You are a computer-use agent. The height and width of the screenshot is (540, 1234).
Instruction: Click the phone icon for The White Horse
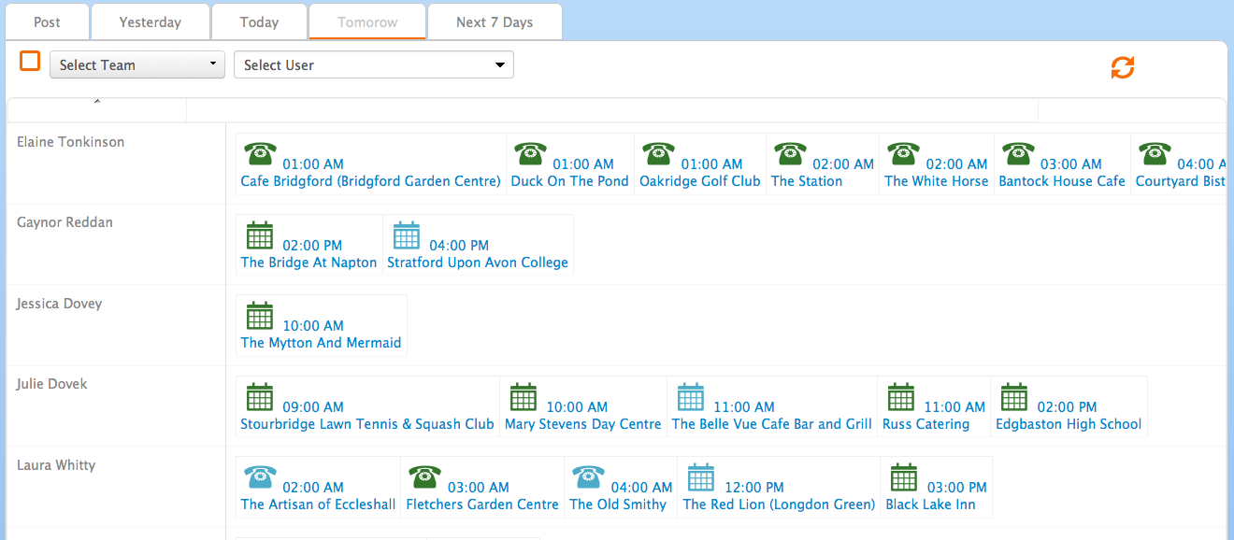(903, 152)
